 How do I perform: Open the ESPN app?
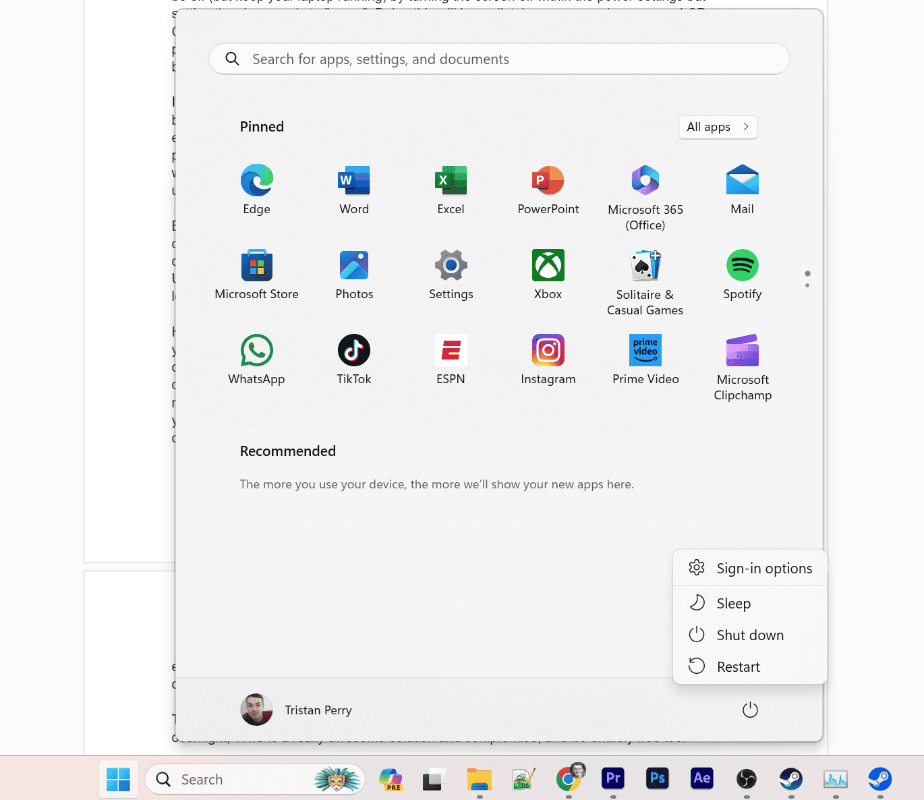click(x=451, y=360)
